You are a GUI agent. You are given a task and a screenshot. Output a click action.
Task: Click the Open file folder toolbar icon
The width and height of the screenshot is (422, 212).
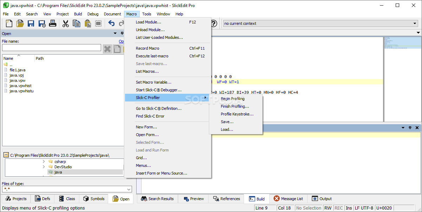(20, 23)
